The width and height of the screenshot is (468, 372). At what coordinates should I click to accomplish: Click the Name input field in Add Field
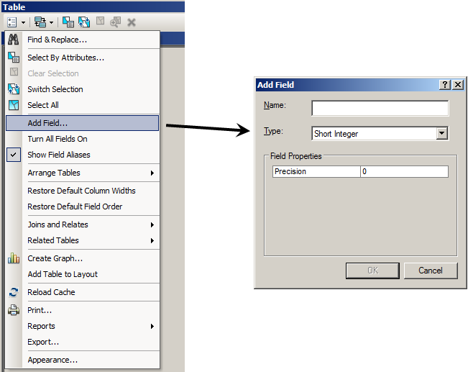click(380, 108)
